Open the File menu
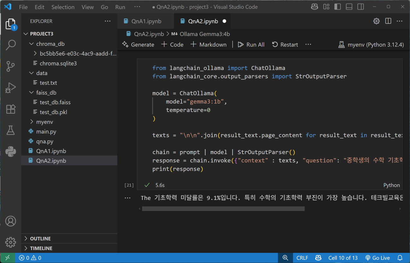 click(23, 7)
